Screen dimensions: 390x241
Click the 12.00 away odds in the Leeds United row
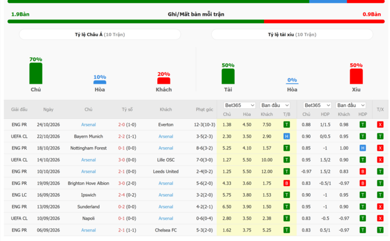click(266, 171)
